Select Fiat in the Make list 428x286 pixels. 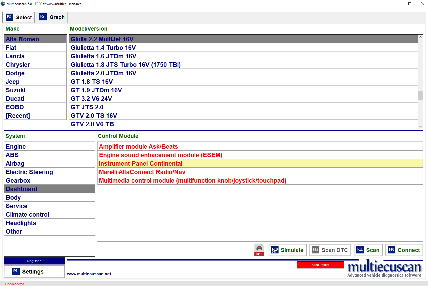[11, 48]
